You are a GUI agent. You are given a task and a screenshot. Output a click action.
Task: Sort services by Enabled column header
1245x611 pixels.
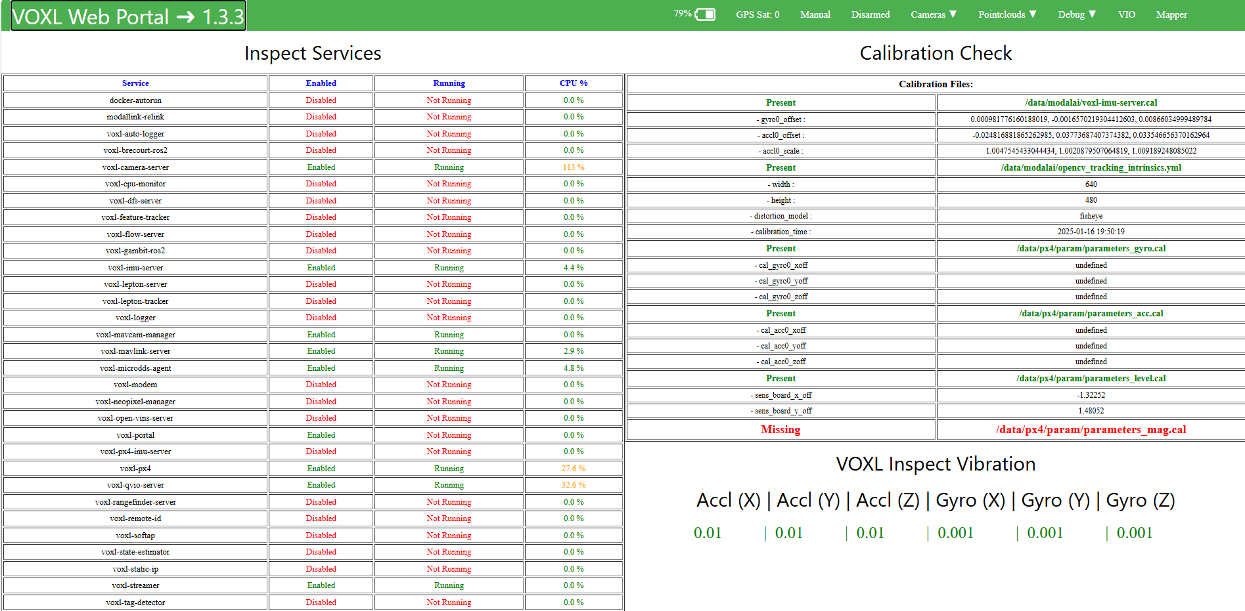coord(321,83)
